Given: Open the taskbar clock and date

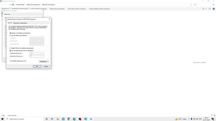Looking at the screenshot, I should (206, 119).
